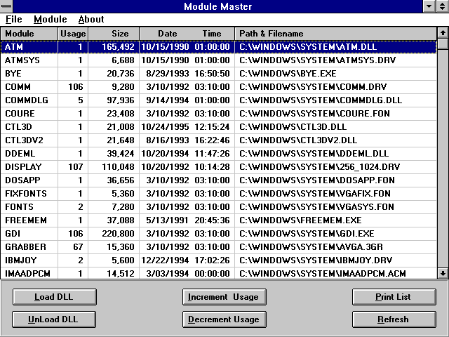Screen dimensions: 449x337
Task: Open the About menu
Action: click(x=91, y=20)
